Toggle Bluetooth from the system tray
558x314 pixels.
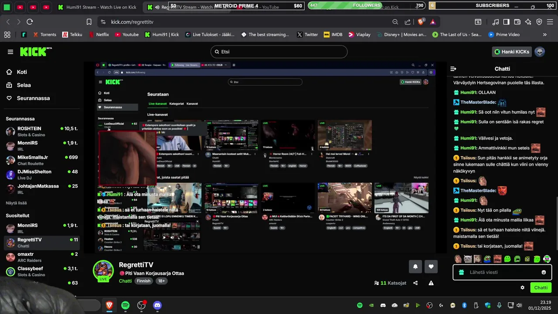pyautogui.click(x=464, y=305)
